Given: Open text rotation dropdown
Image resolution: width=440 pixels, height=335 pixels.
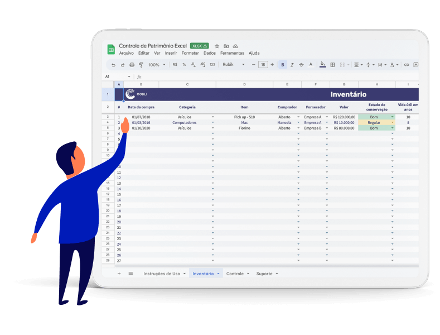Looking at the screenshot, I should tap(394, 65).
